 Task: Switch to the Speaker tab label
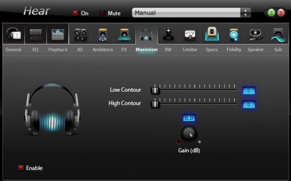pyautogui.click(x=256, y=49)
